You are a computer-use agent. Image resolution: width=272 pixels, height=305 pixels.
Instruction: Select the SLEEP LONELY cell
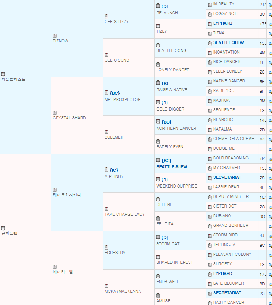click(x=232, y=72)
